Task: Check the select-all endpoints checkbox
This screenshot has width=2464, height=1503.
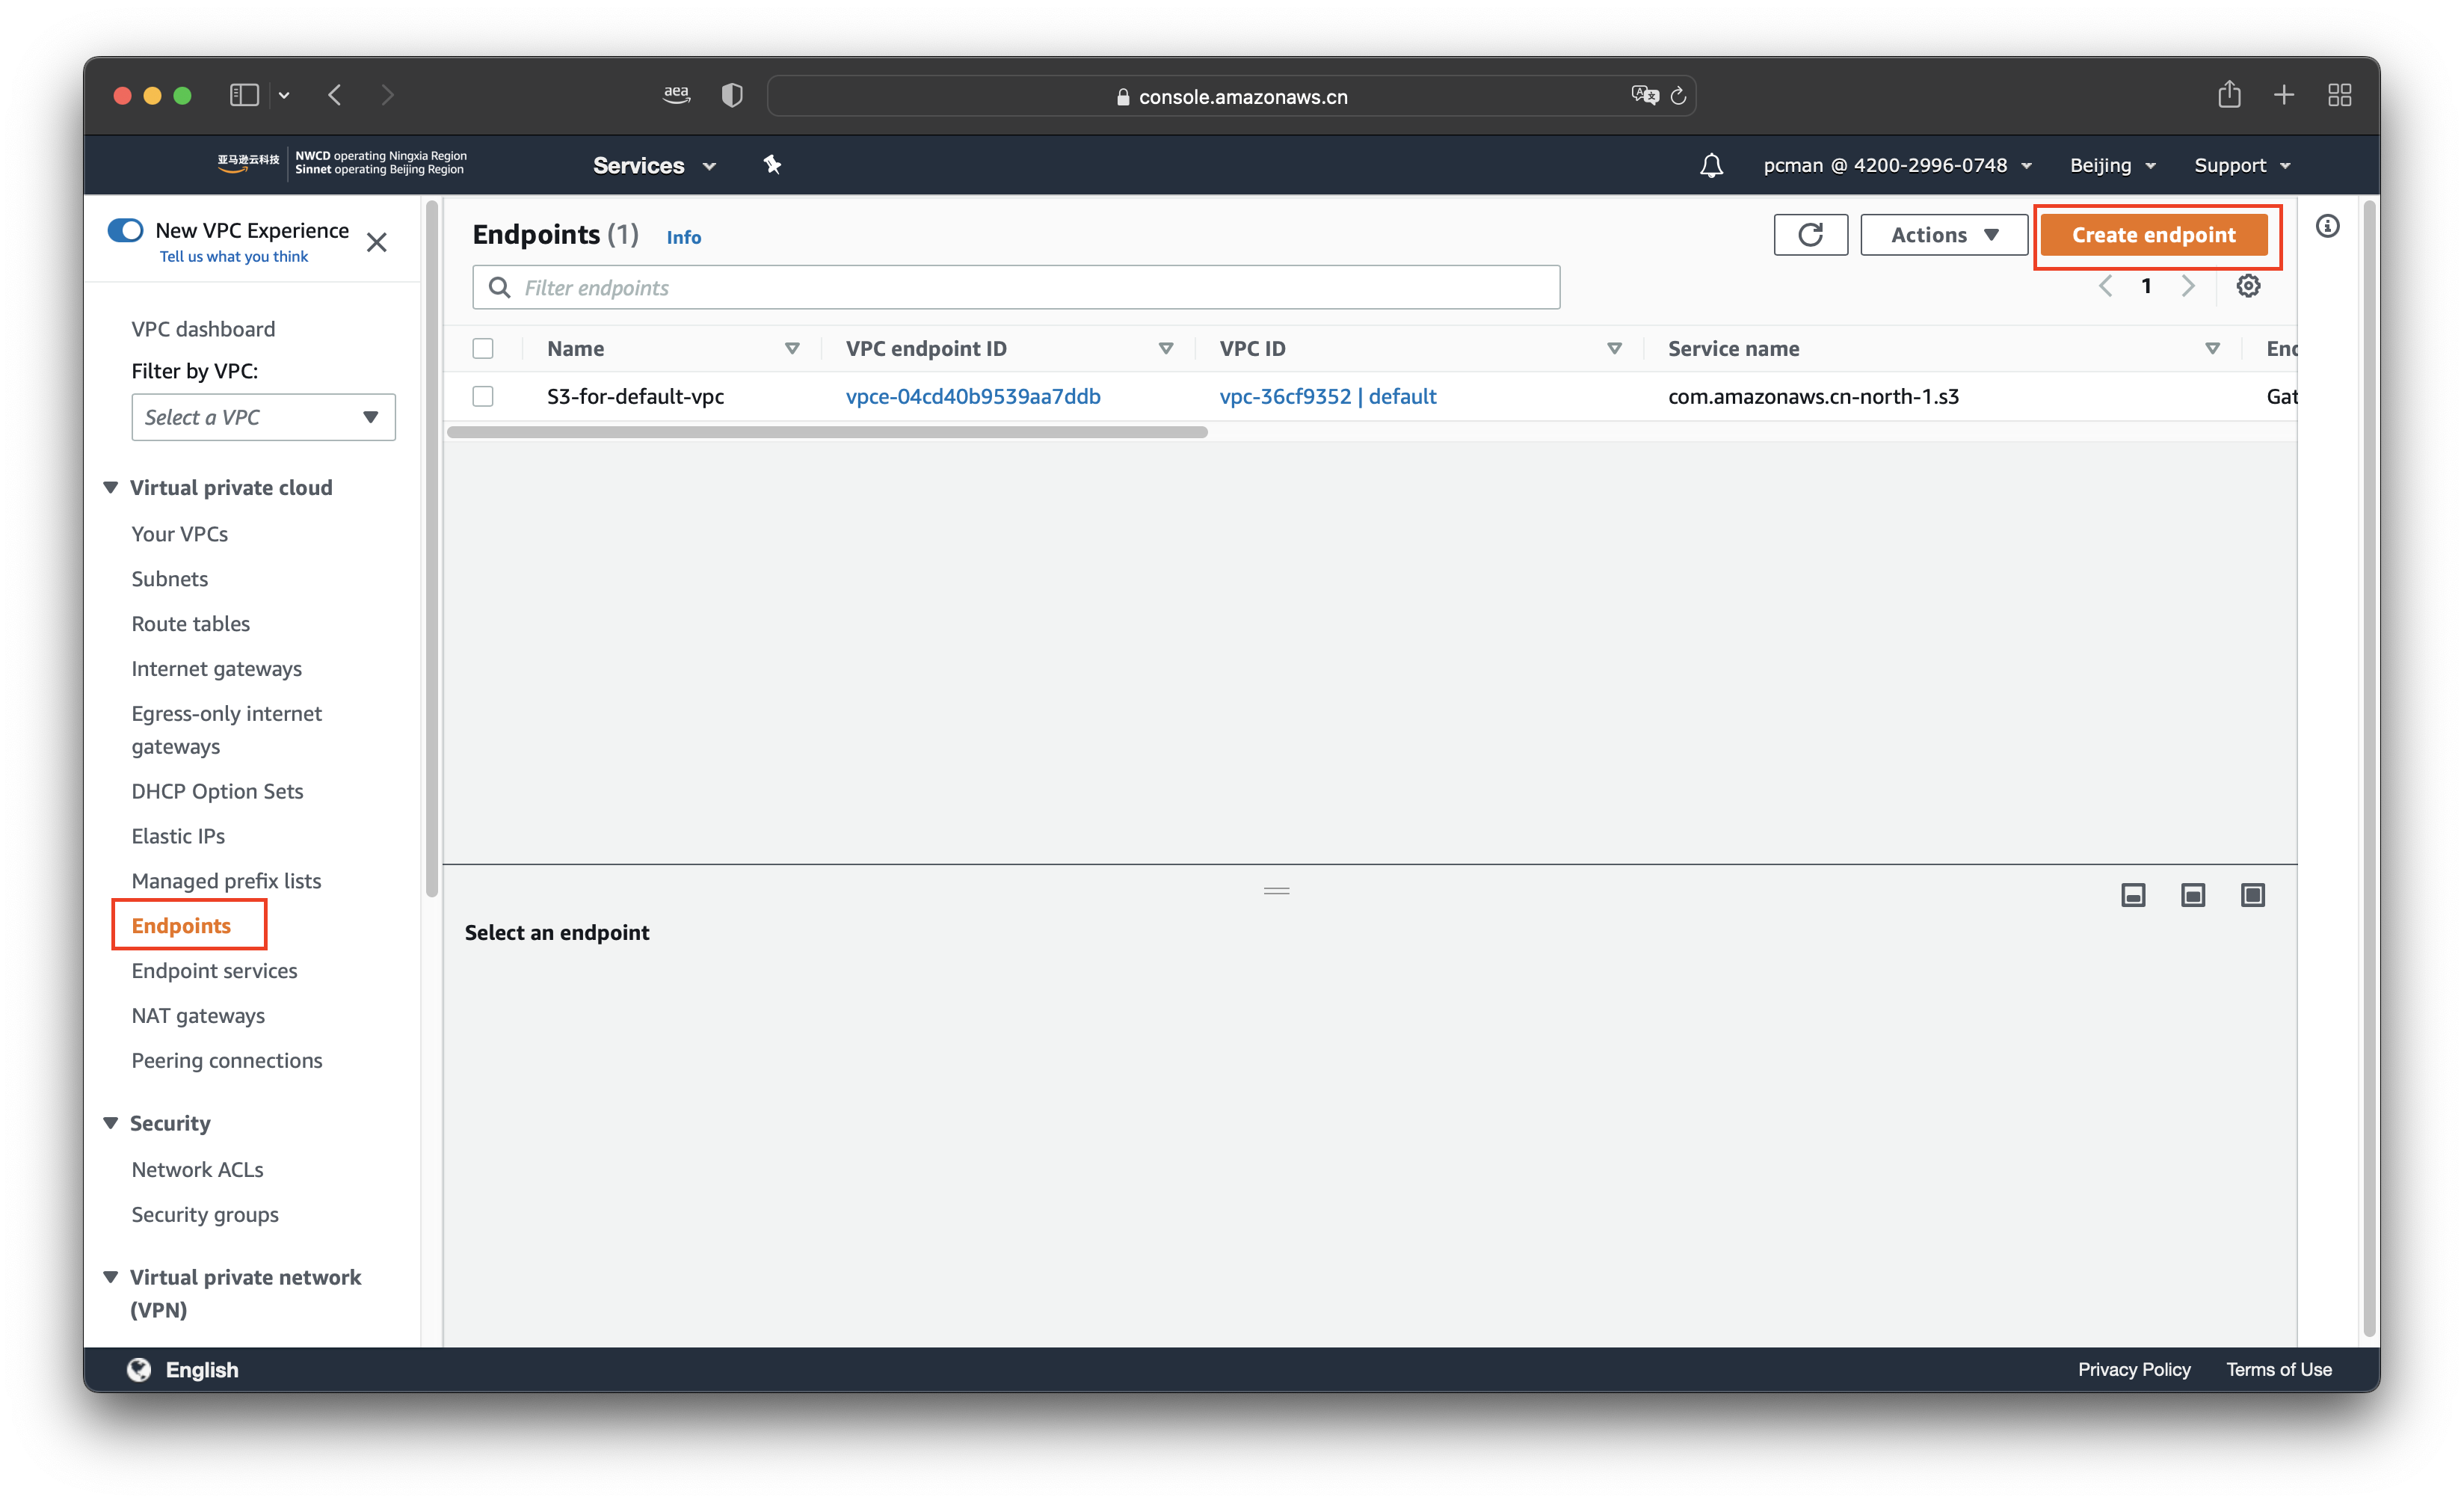Action: click(483, 349)
